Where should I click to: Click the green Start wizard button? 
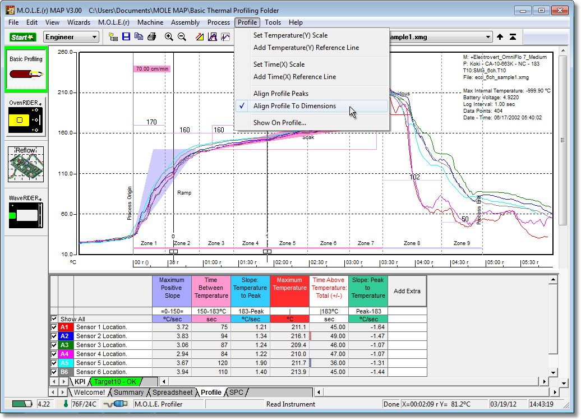tap(22, 37)
